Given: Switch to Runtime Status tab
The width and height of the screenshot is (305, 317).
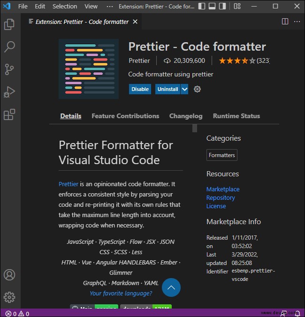Looking at the screenshot, I should [236, 116].
